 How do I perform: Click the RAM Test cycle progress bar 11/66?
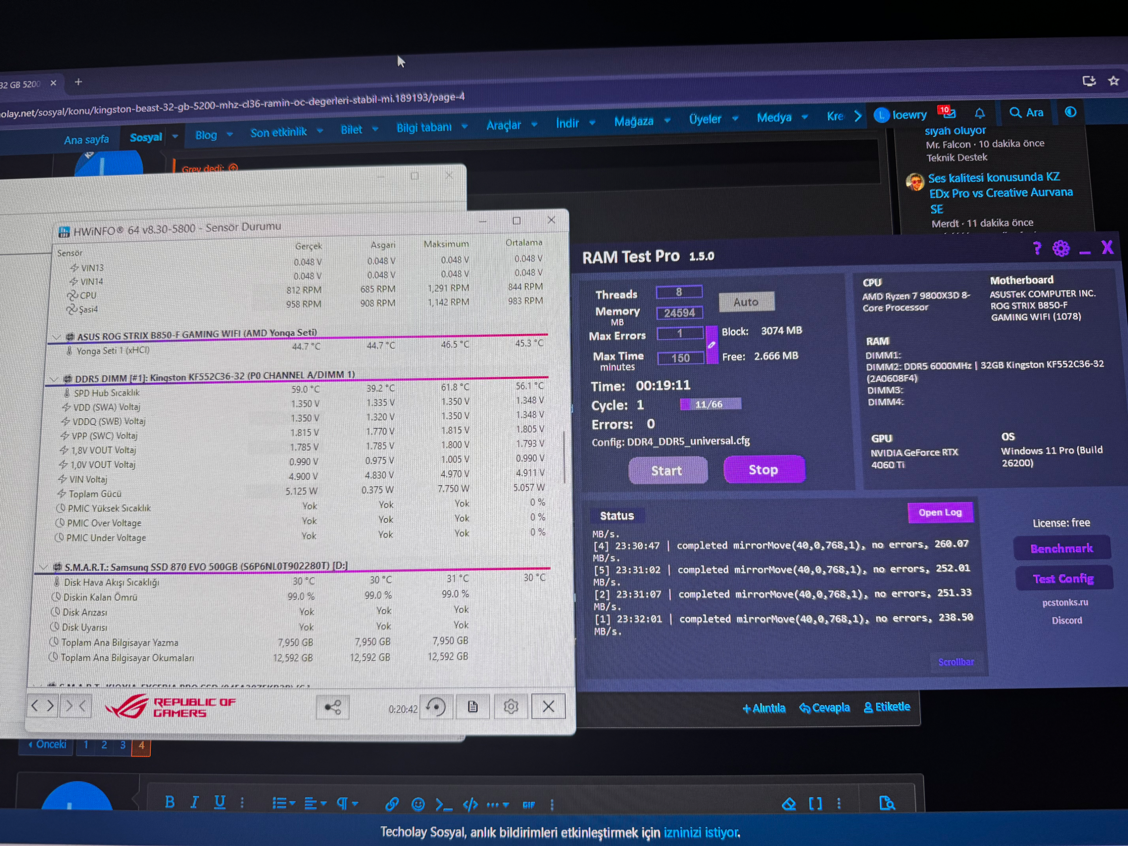coord(710,404)
